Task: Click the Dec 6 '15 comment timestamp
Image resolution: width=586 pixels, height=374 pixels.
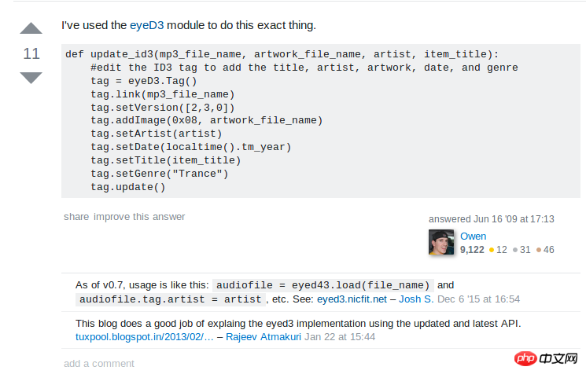Action: tap(478, 299)
